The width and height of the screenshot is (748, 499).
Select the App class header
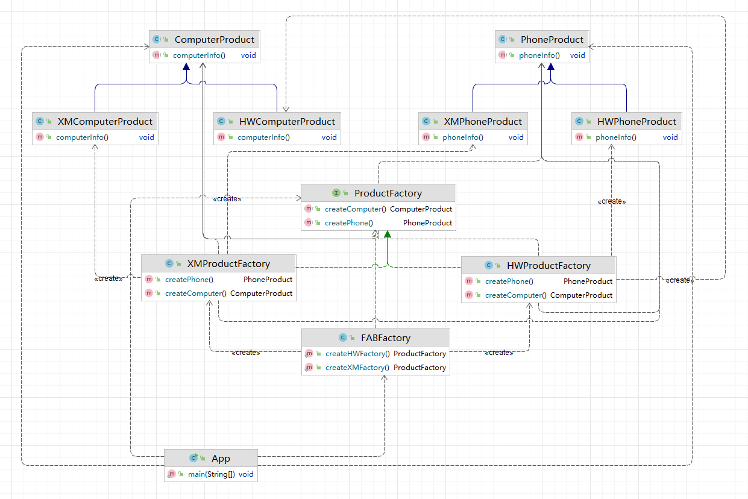[211, 458]
